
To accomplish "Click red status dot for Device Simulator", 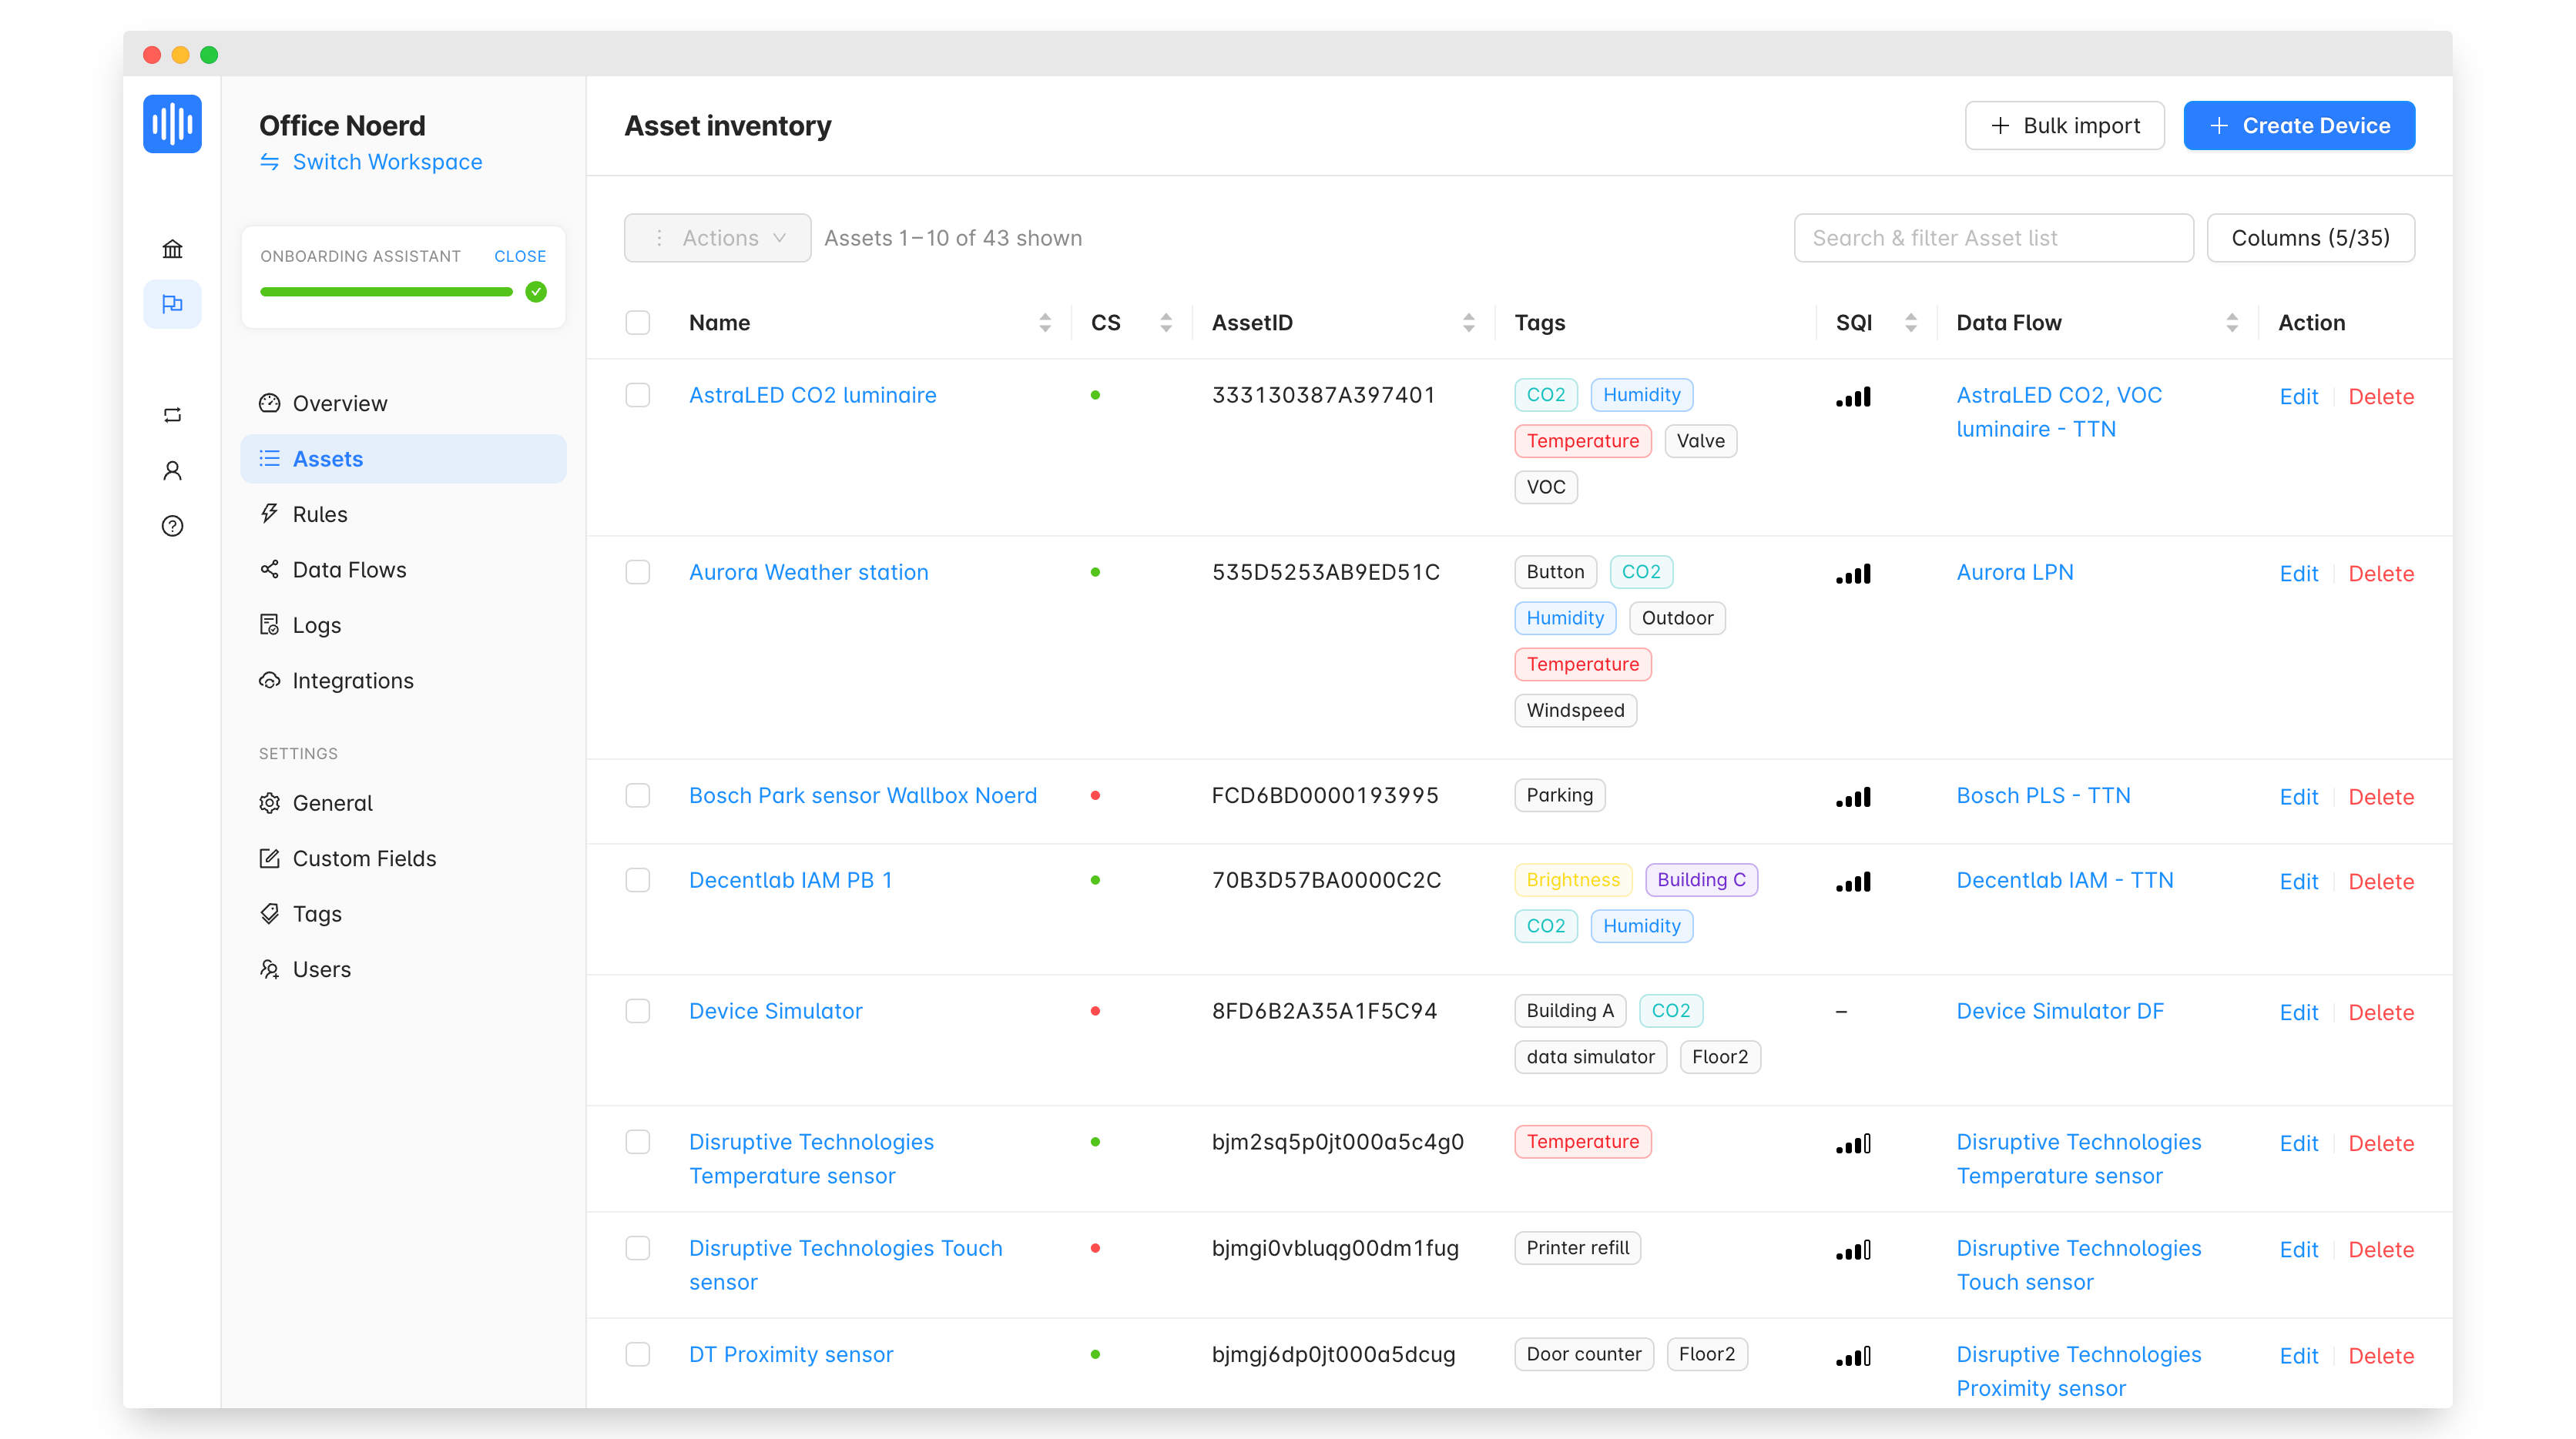I will [x=1096, y=1011].
